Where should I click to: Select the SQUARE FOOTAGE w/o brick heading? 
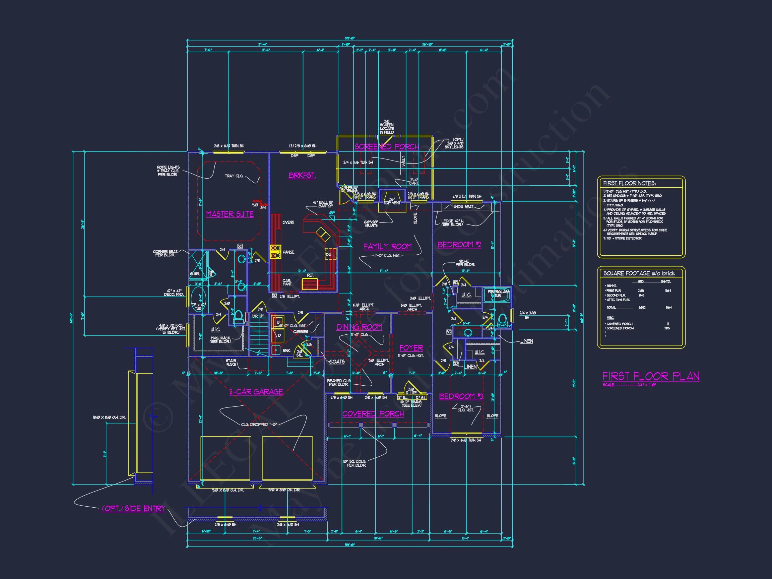pyautogui.click(x=639, y=273)
